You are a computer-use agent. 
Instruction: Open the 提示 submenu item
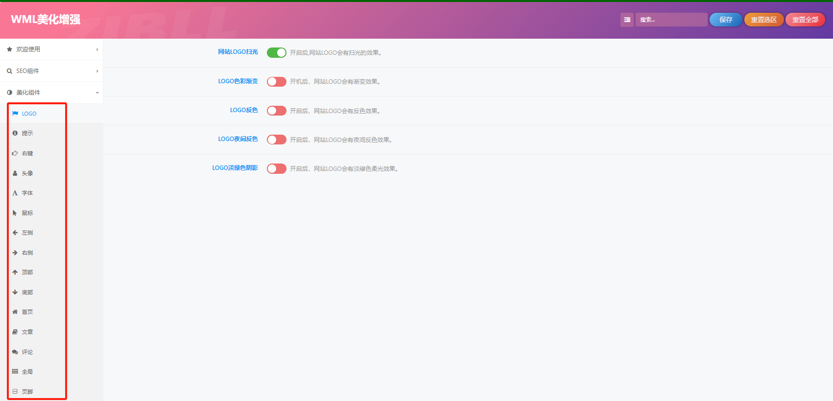pos(51,133)
